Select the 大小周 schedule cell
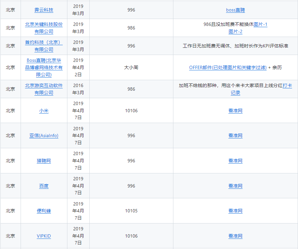The width and height of the screenshot is (298, 249). [131, 67]
